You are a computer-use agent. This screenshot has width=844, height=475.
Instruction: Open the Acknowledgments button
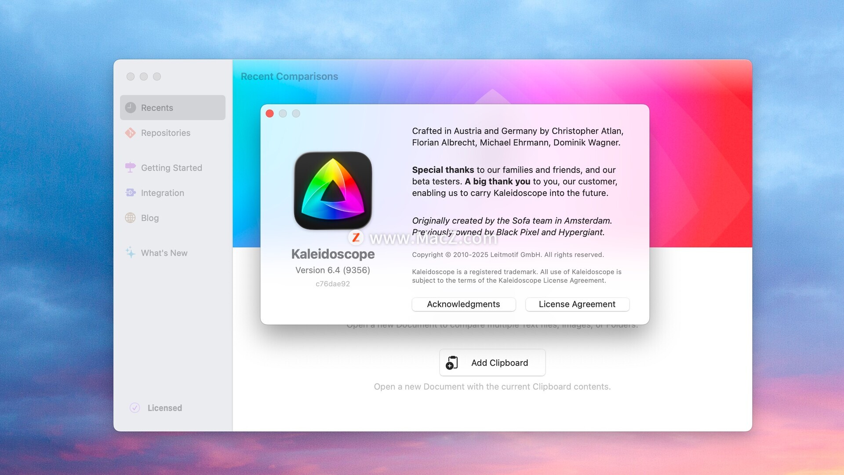click(463, 304)
